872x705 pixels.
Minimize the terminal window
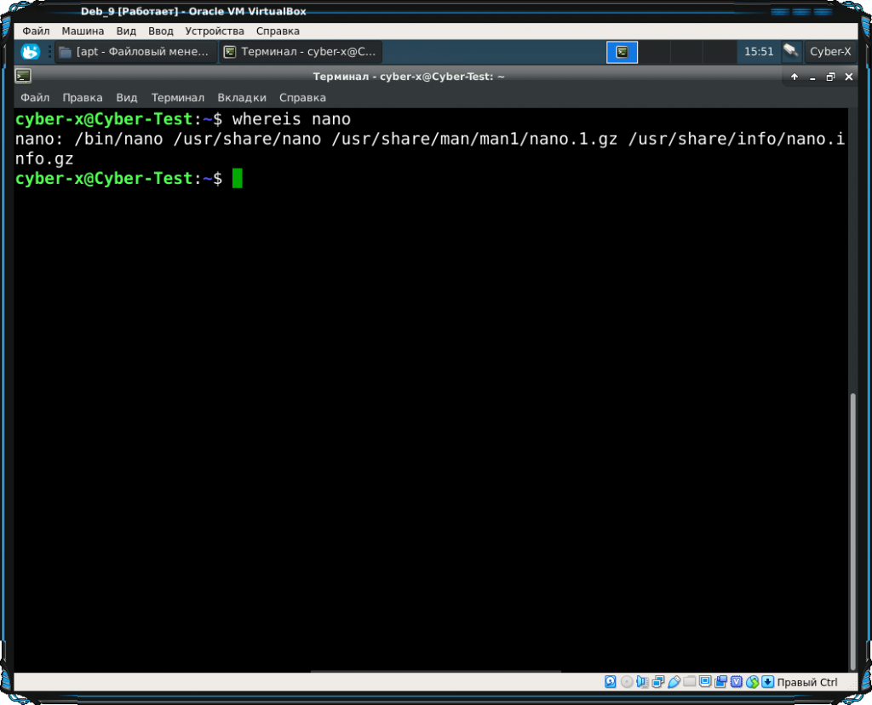tap(812, 77)
